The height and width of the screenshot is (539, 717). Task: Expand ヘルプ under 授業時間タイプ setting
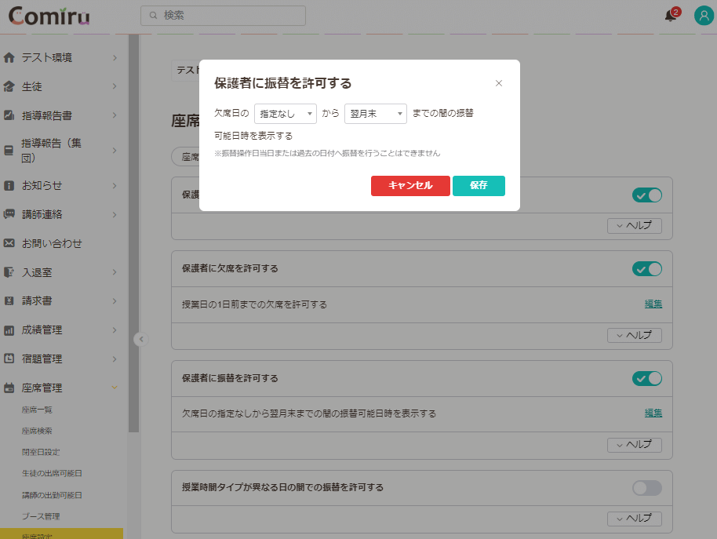(x=634, y=519)
